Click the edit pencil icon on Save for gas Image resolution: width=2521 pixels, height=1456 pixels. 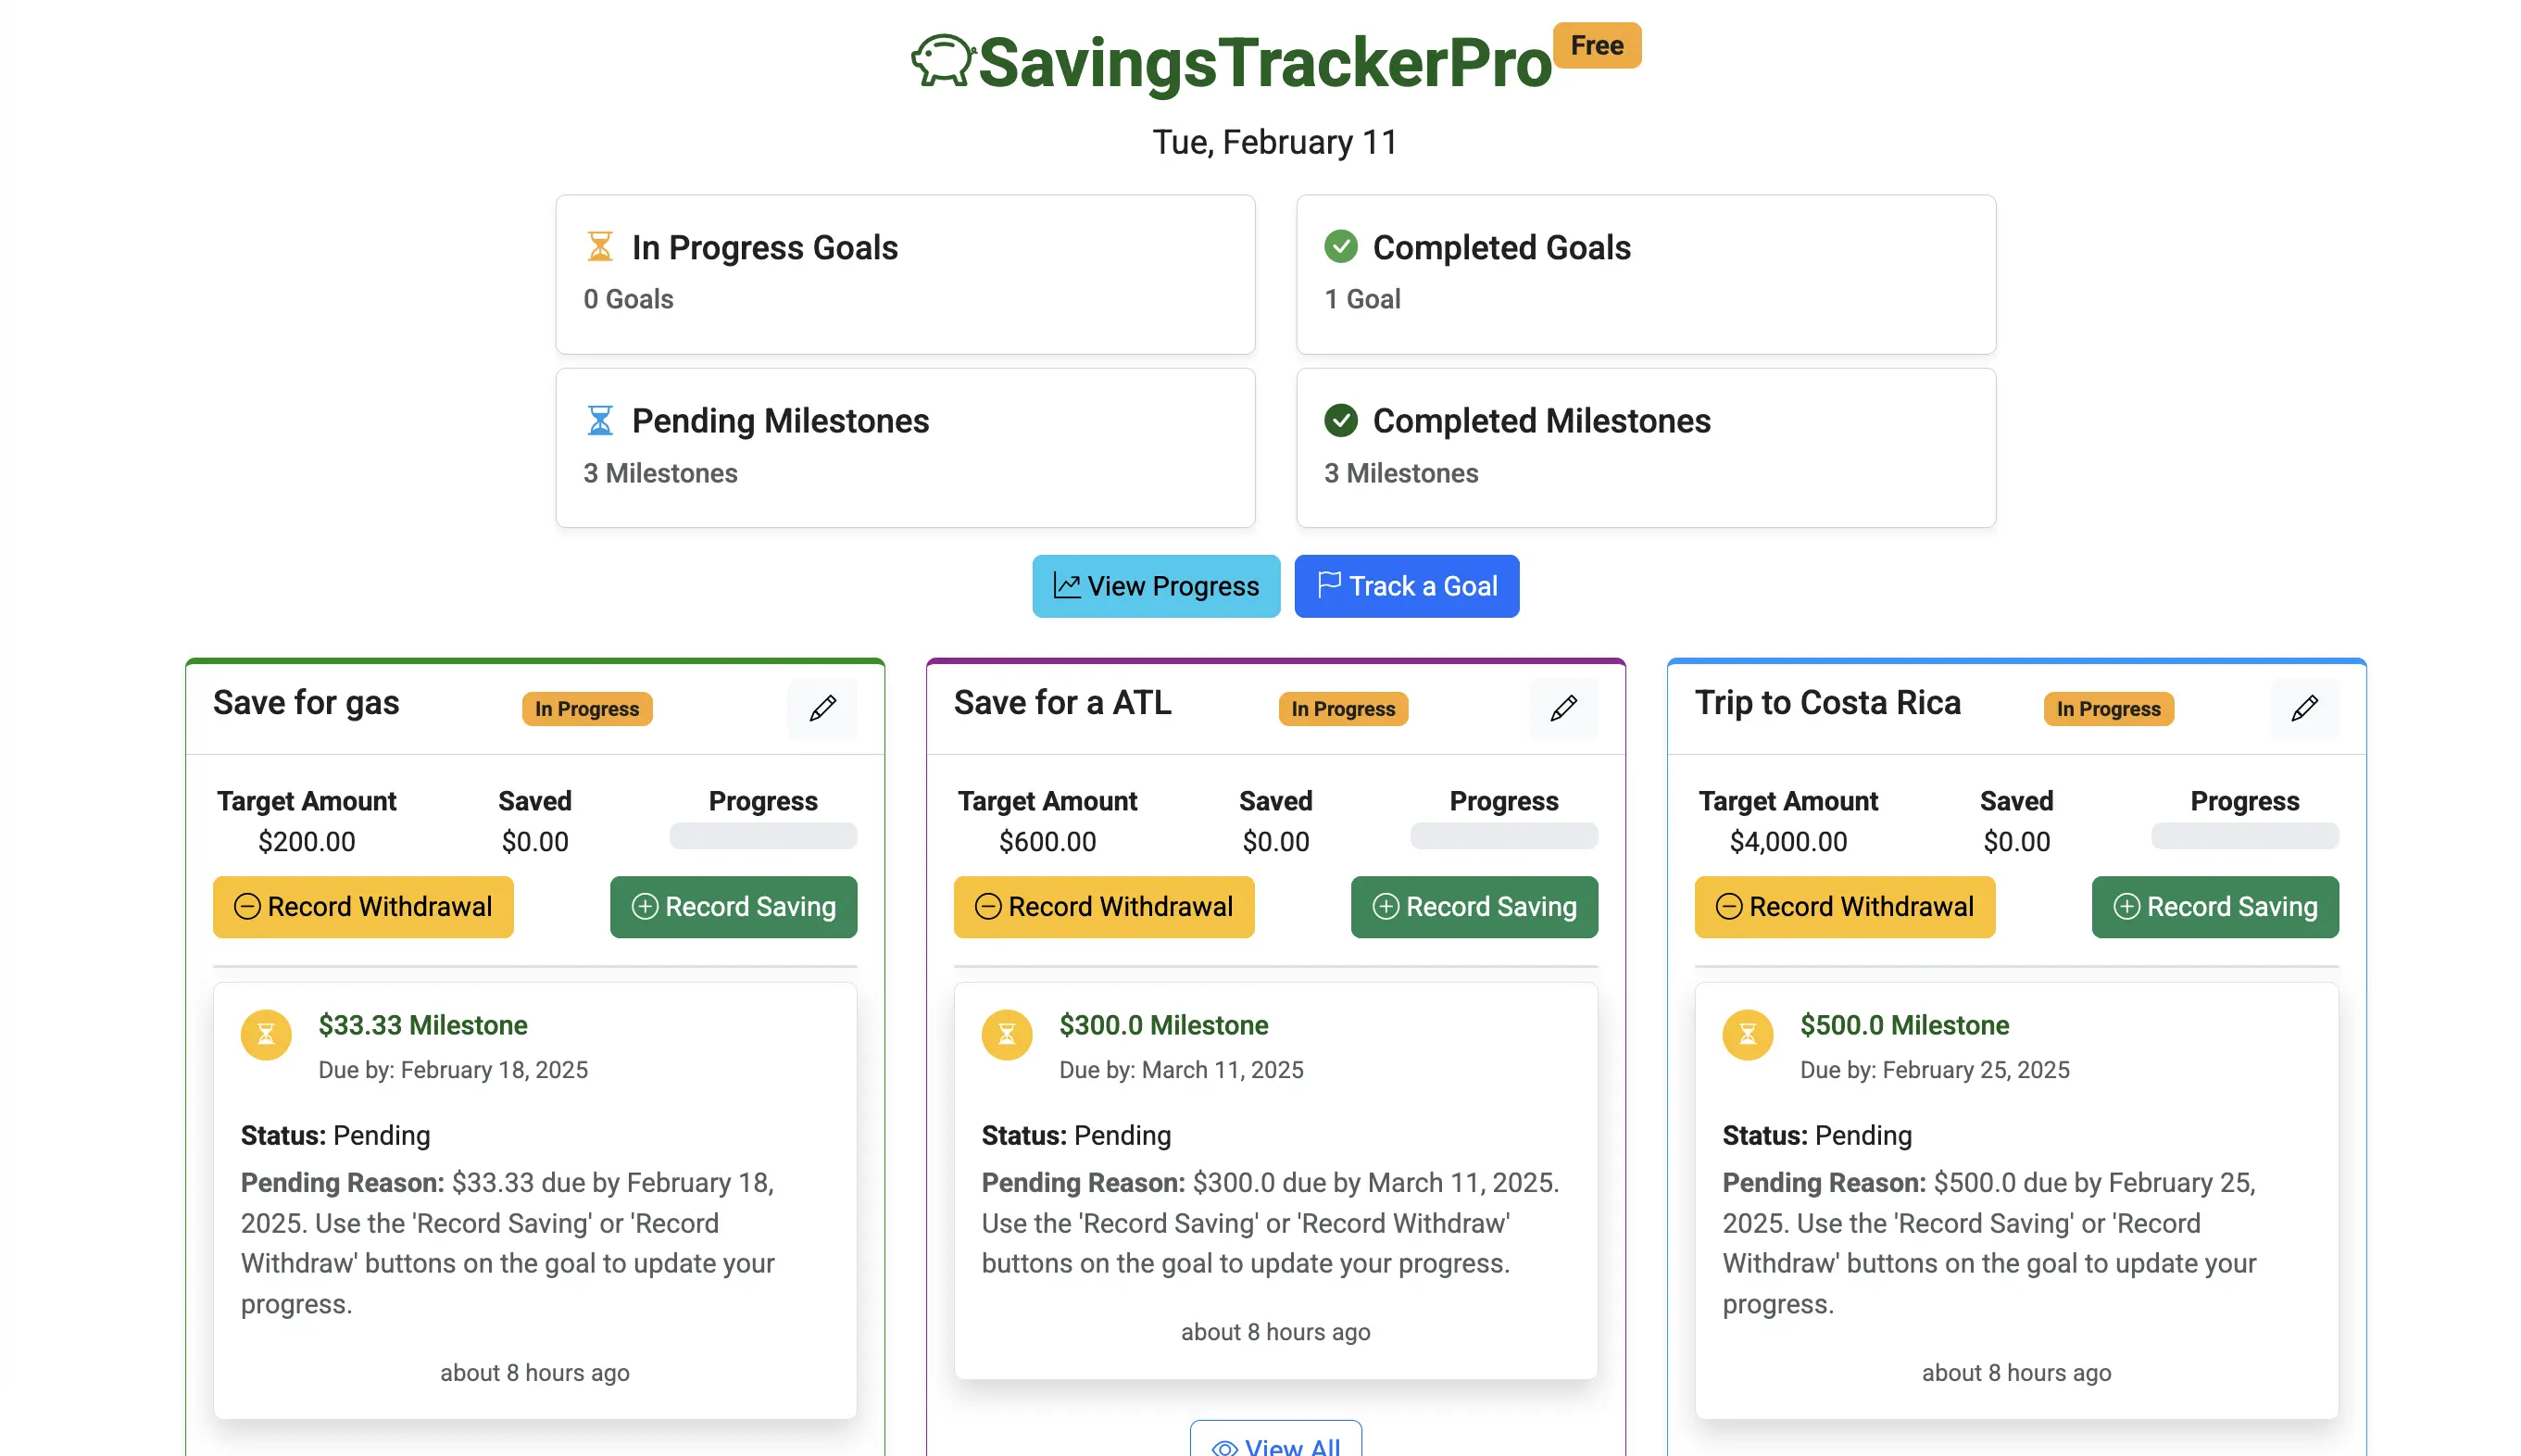coord(823,706)
